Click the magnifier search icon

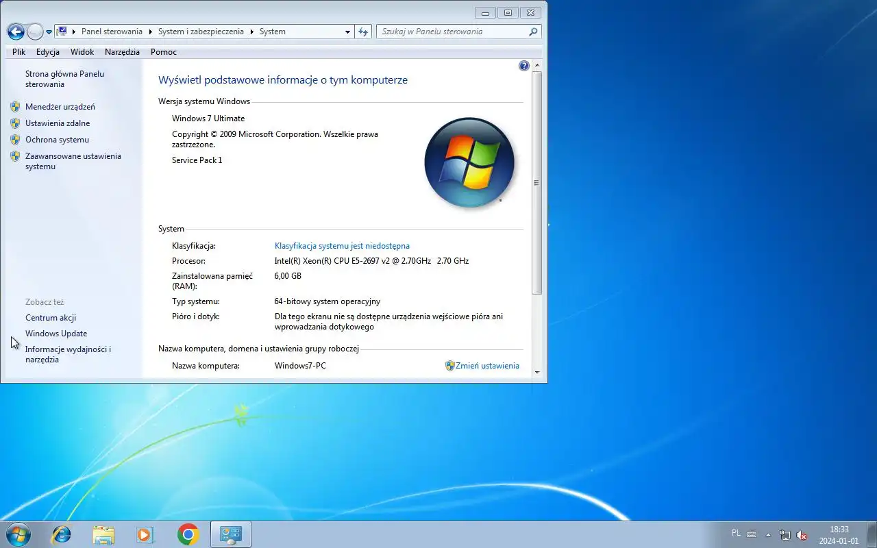coord(533,32)
